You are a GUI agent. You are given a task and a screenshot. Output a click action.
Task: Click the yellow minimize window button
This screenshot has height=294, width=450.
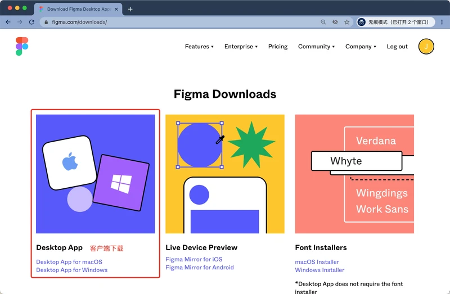17,8
